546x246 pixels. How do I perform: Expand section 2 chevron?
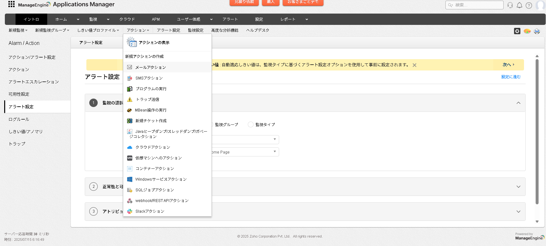pyautogui.click(x=519, y=187)
